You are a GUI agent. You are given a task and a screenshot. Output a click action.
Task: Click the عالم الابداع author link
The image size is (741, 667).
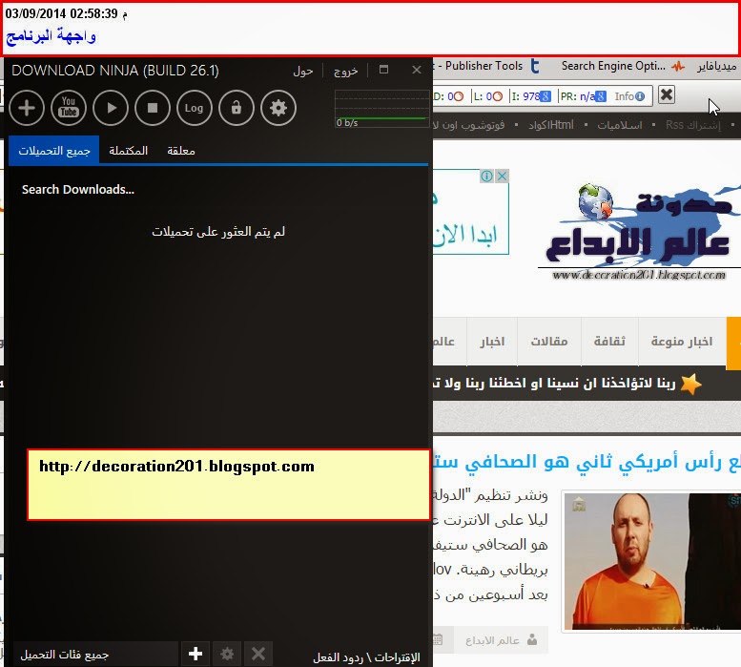point(502,640)
